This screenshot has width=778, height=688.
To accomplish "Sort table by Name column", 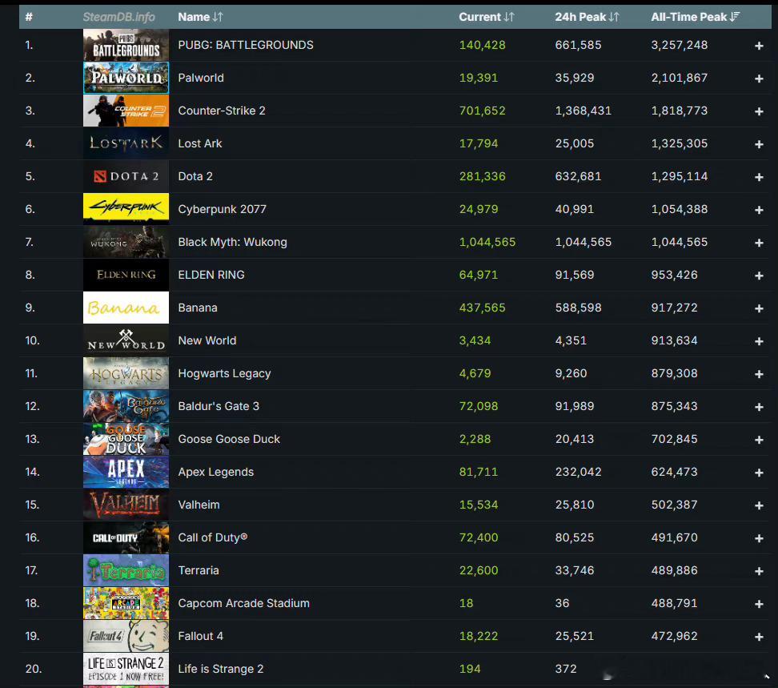I will [x=200, y=17].
